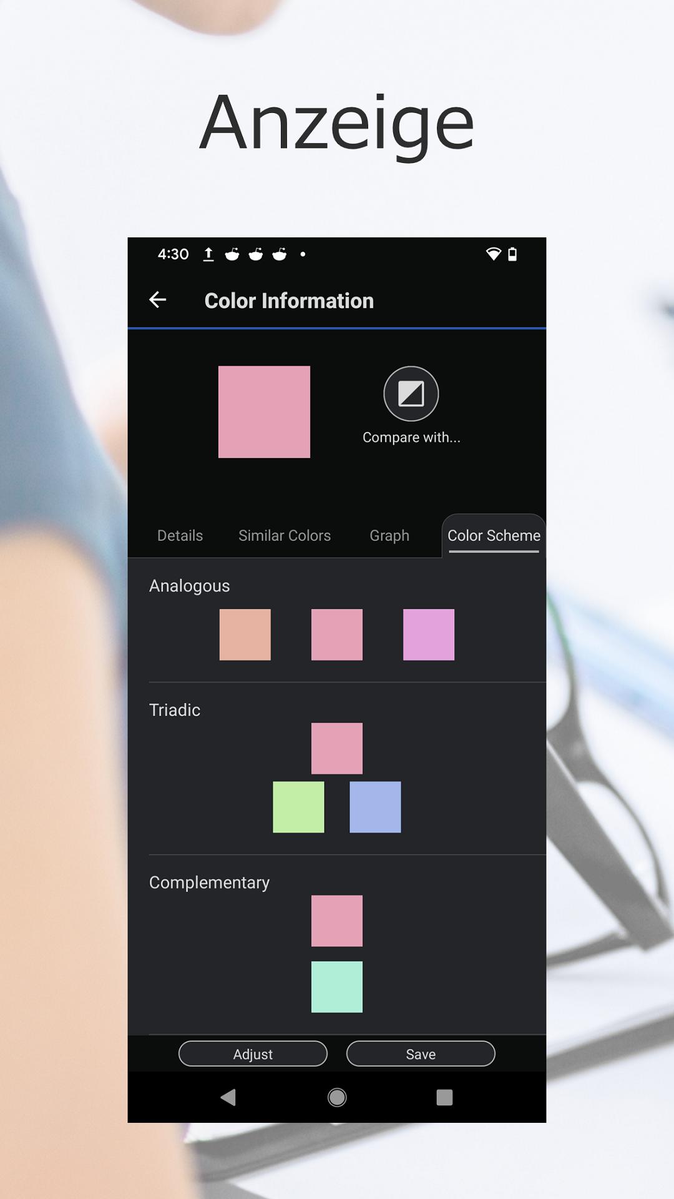
Task: Tap the Android recent apps square button
Action: coord(444,1097)
